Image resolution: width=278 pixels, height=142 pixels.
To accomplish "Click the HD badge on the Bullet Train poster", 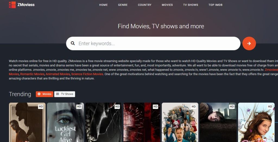I will point(193,106).
